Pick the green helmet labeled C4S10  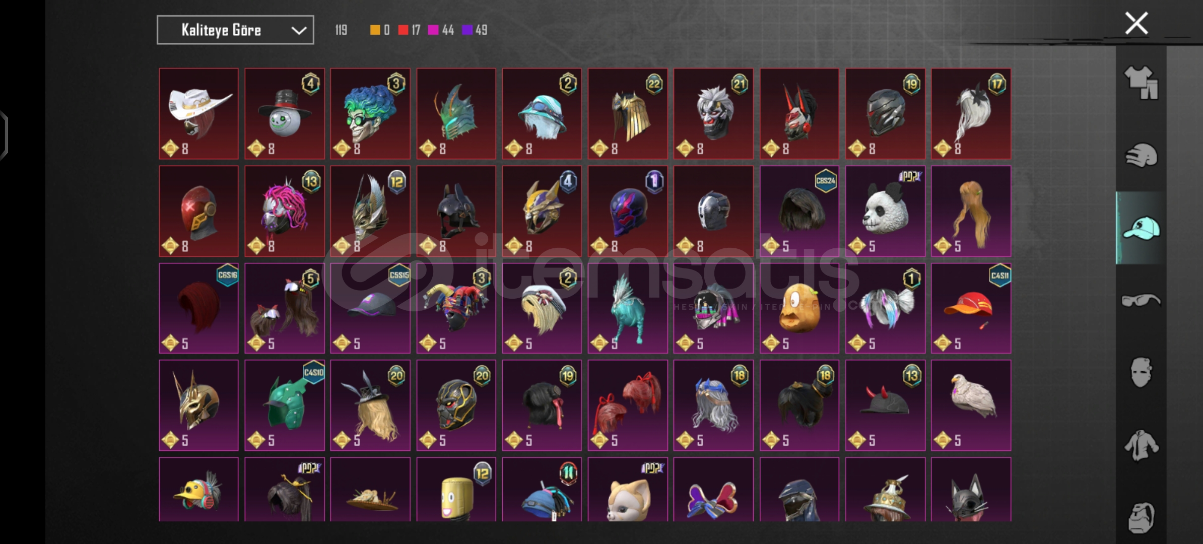pyautogui.click(x=285, y=405)
